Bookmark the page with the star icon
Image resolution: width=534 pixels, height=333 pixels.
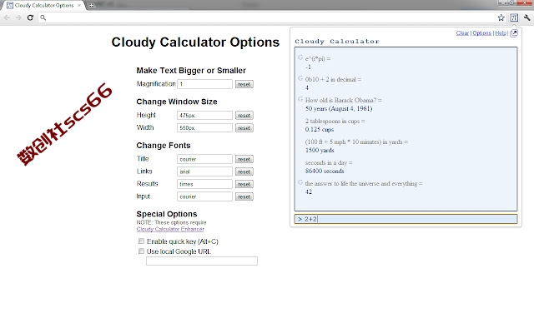point(501,17)
